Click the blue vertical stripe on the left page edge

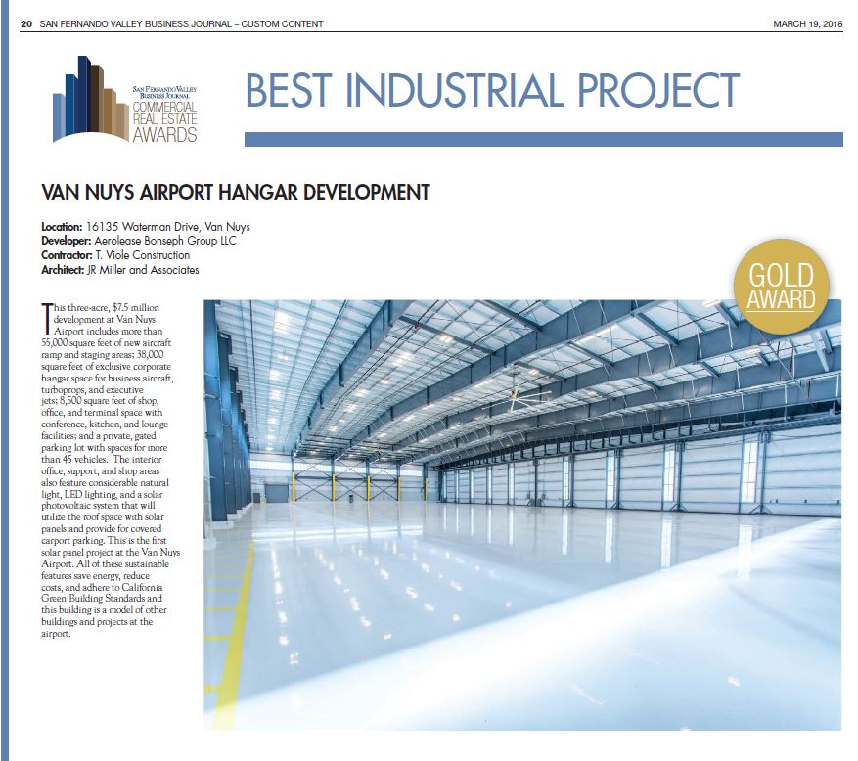[x=5, y=391]
